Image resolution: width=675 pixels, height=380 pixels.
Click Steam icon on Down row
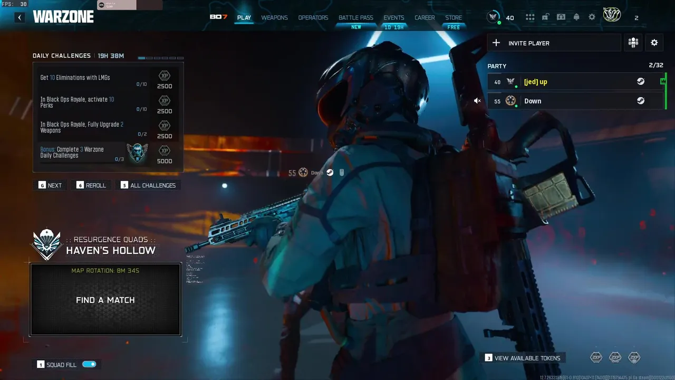[641, 101]
